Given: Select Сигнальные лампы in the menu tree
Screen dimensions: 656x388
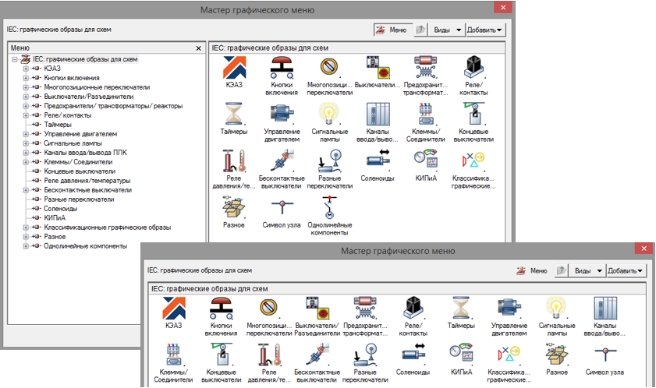Looking at the screenshot, I should (x=73, y=143).
